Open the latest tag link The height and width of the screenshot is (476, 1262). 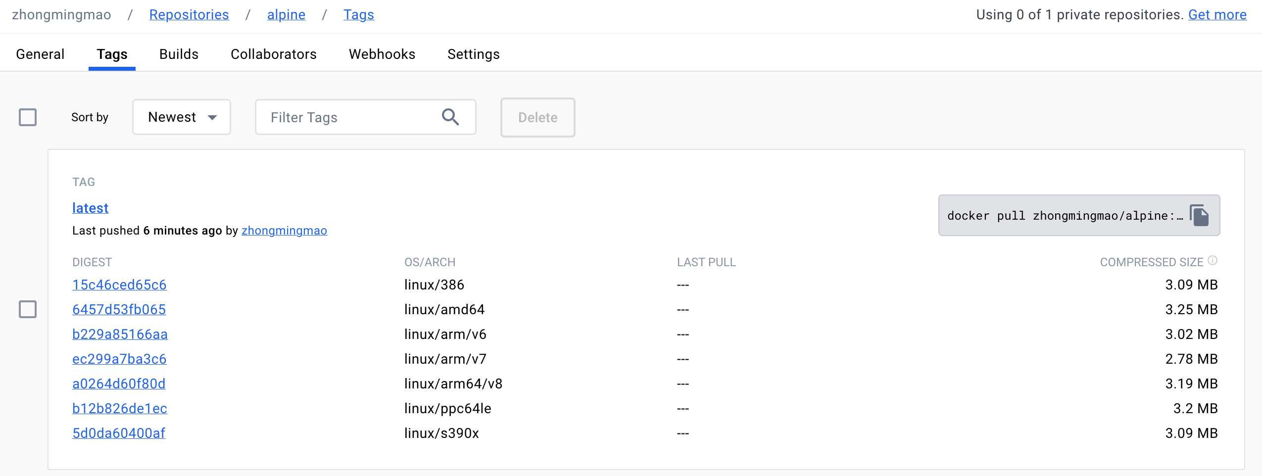click(x=90, y=208)
